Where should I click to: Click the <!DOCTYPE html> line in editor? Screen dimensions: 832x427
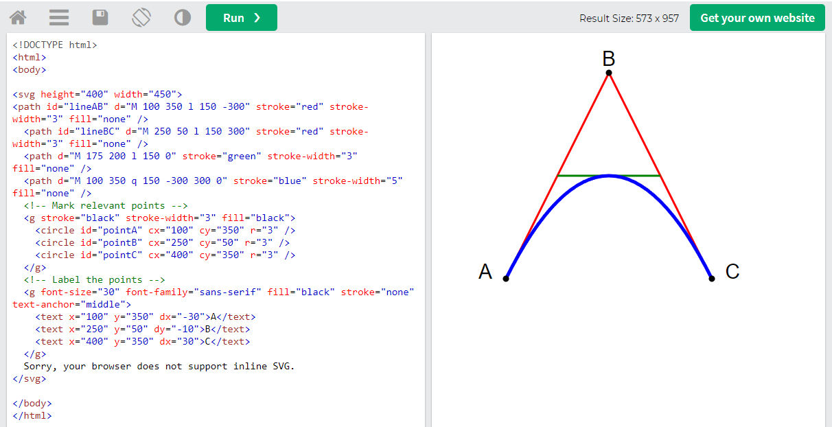pyautogui.click(x=55, y=45)
